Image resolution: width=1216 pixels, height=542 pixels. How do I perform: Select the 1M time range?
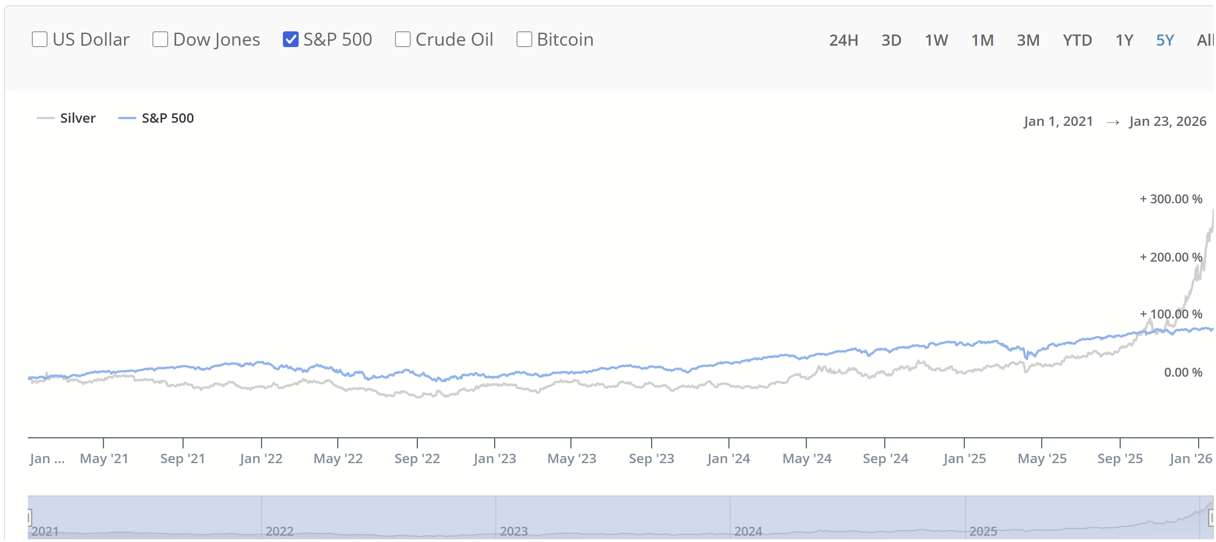pos(982,40)
